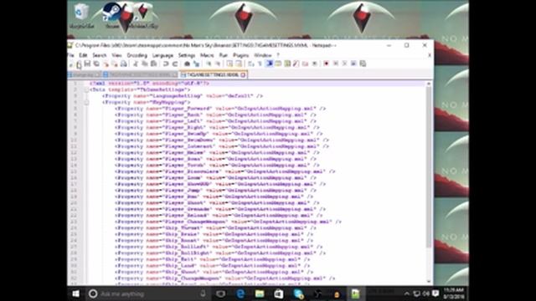
Task: Click the Zoom In toolbar icon
Action: [x=209, y=64]
